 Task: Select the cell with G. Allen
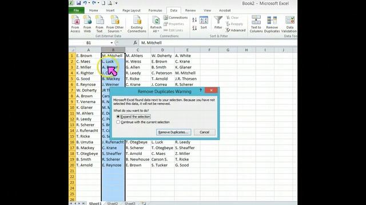[x=138, y=67]
